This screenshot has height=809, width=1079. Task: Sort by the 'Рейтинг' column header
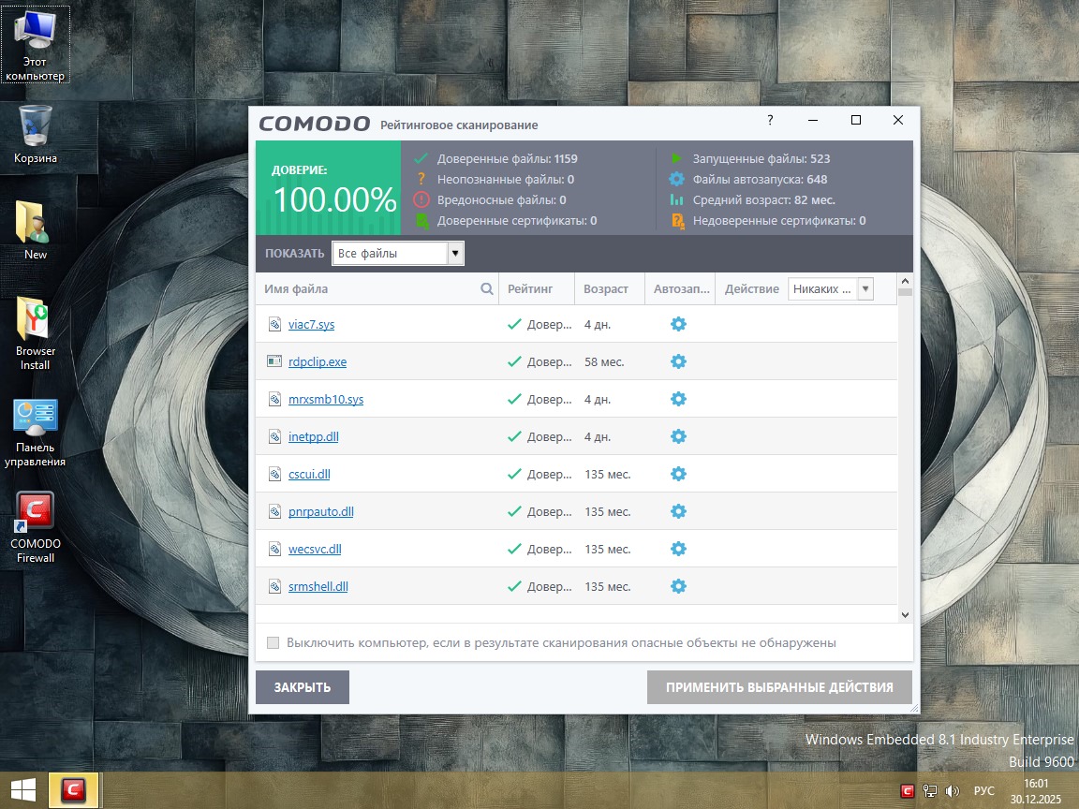click(x=530, y=289)
